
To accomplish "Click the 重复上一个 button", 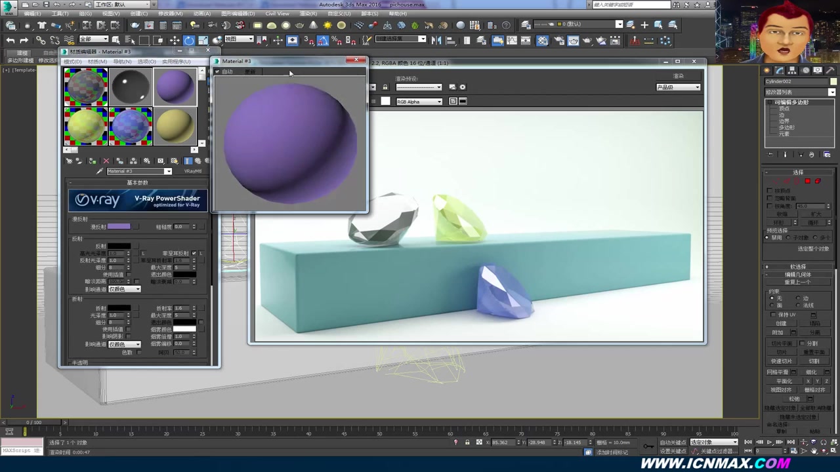I will point(798,282).
